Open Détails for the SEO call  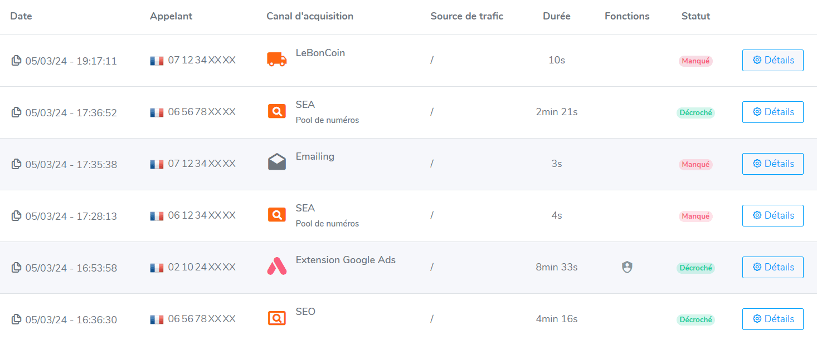[x=772, y=319]
